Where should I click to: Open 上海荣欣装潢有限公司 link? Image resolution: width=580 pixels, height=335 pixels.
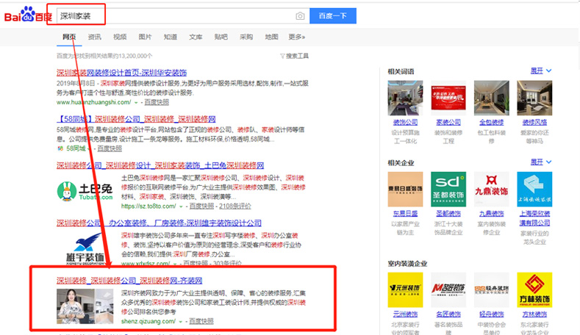click(x=534, y=218)
